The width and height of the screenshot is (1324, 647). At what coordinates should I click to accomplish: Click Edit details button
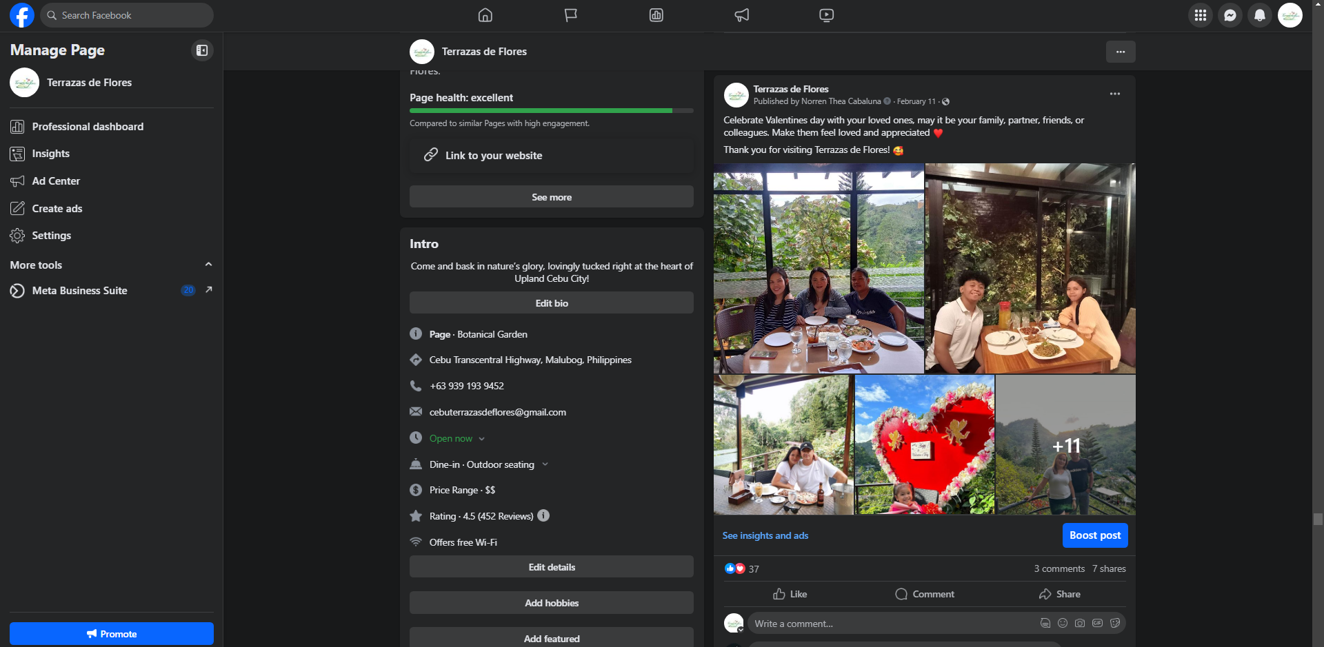click(x=552, y=567)
